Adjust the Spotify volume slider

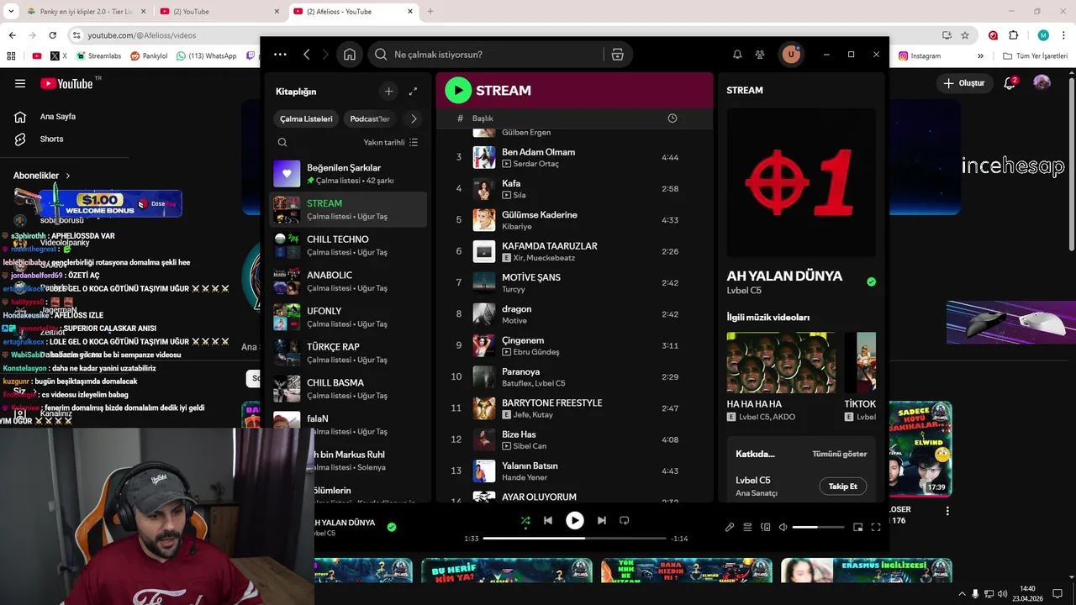[x=818, y=528]
